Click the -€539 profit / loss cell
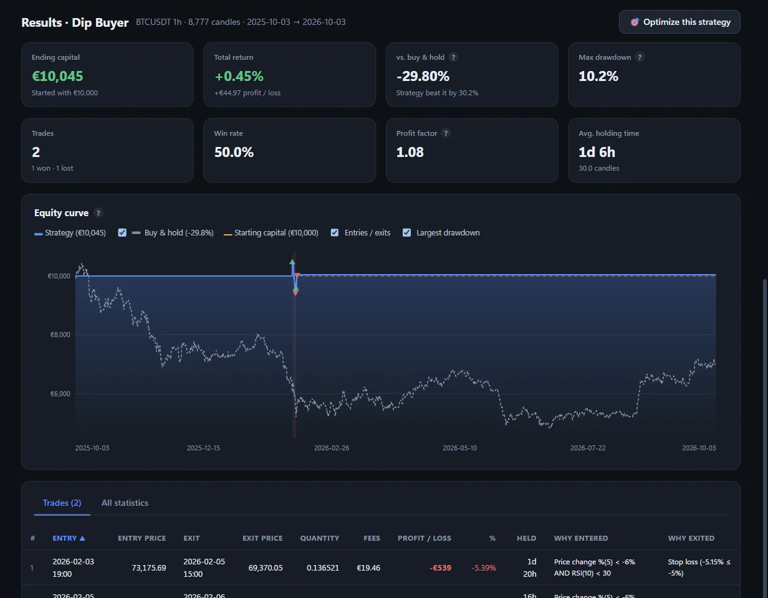The image size is (768, 598). (x=440, y=567)
